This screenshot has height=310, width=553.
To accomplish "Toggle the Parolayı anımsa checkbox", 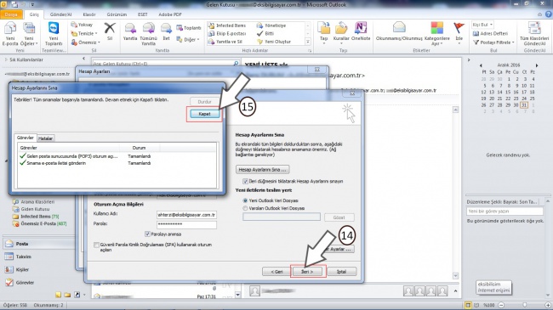I will (x=147, y=234).
